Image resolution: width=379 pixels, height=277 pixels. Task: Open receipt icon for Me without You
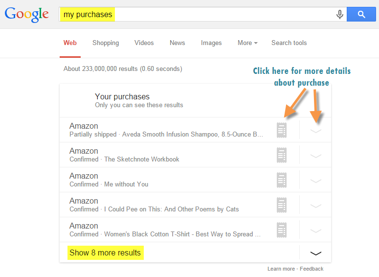click(x=282, y=180)
